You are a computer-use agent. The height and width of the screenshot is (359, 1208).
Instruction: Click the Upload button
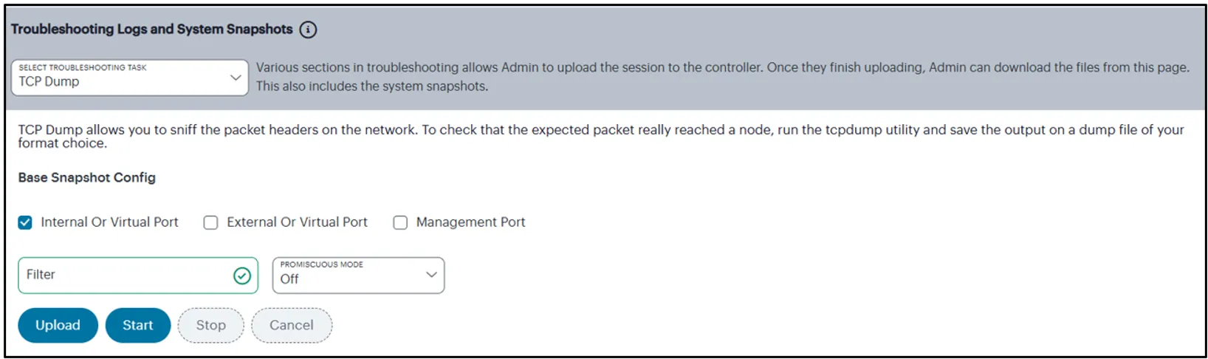click(58, 326)
